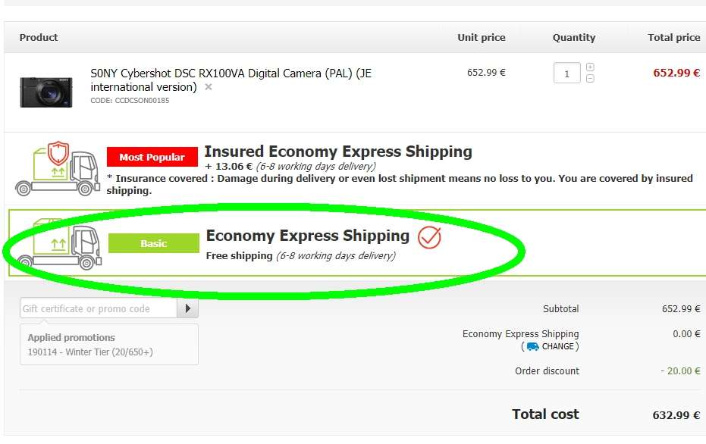Click the green Basic badge

click(153, 243)
